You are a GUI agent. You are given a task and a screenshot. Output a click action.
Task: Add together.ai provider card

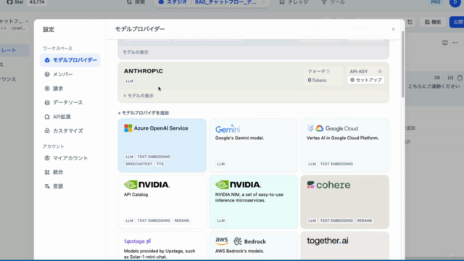(345, 246)
